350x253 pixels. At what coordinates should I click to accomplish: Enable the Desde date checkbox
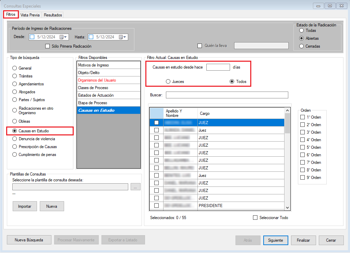coord(32,37)
